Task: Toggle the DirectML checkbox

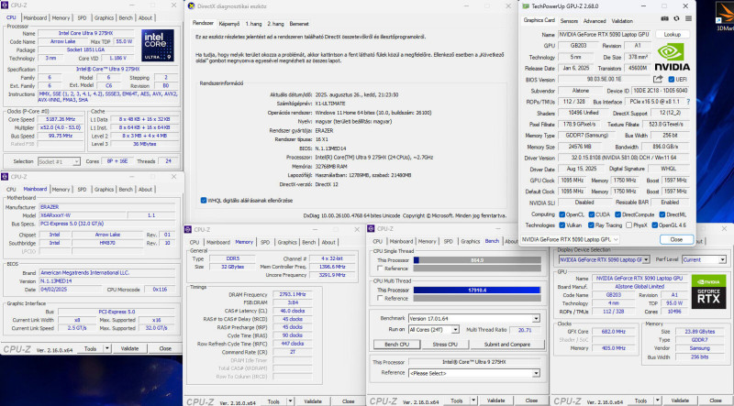Action: (x=662, y=214)
